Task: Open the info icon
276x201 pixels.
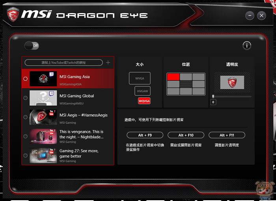Action: (247, 46)
